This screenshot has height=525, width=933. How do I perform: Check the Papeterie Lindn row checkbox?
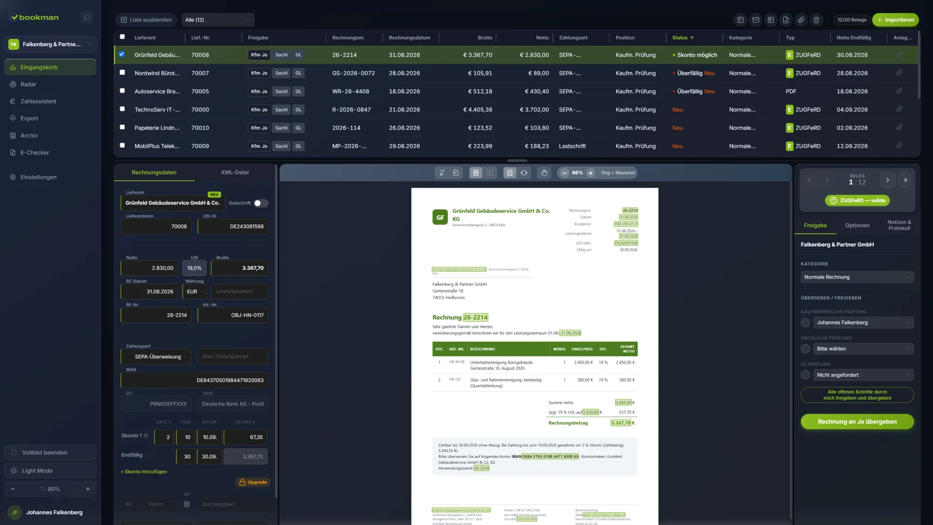(x=122, y=127)
